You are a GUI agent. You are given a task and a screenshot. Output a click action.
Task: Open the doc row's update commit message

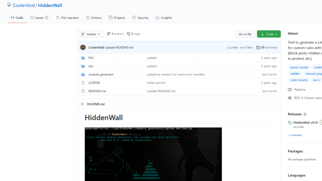tap(152, 66)
